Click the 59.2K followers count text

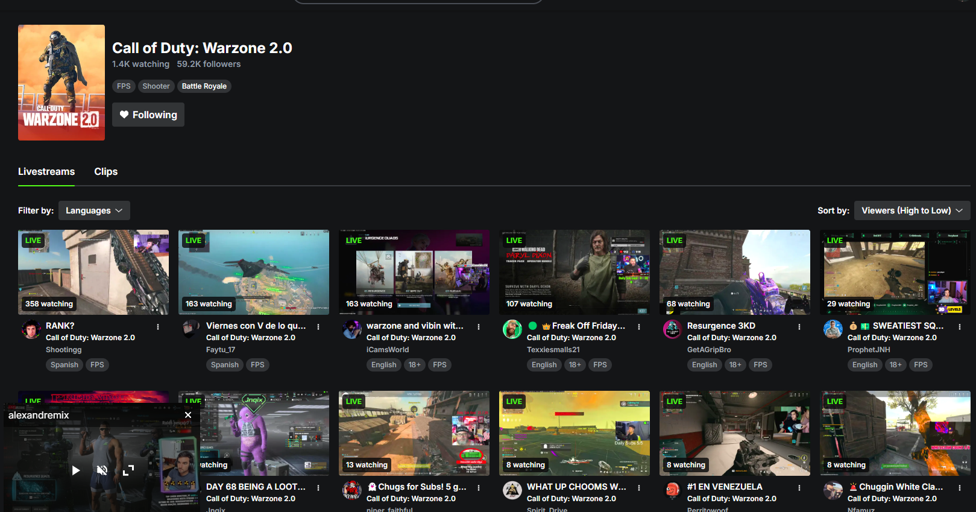[x=209, y=64]
